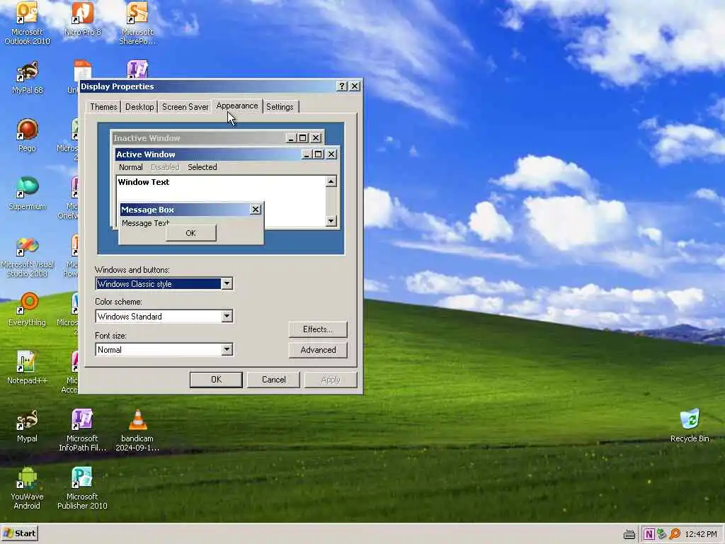Screen dimensions: 725x544
Task: Click the preview Message Box close X
Action: pyautogui.click(x=255, y=210)
